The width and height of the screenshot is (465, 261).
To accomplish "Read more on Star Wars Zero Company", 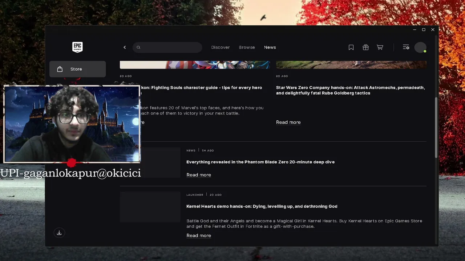I will (288, 122).
